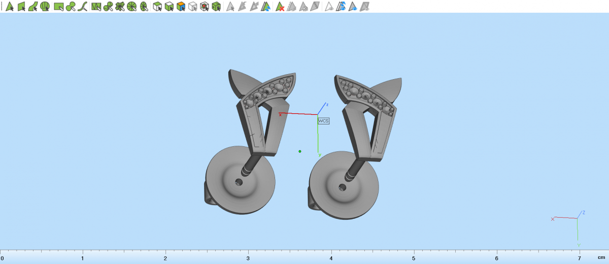Click the cube icon with red triangle
This screenshot has height=264, width=609.
point(204,7)
